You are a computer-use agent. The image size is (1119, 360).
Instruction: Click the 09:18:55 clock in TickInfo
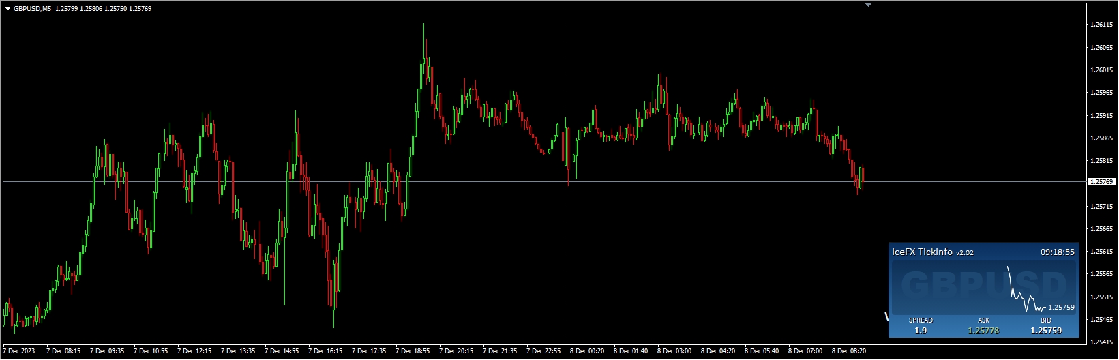tap(1057, 252)
